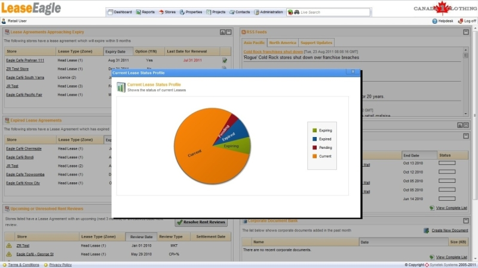Click the LeaseEagle logo
The width and height of the screenshot is (478, 268).
tap(31, 8)
